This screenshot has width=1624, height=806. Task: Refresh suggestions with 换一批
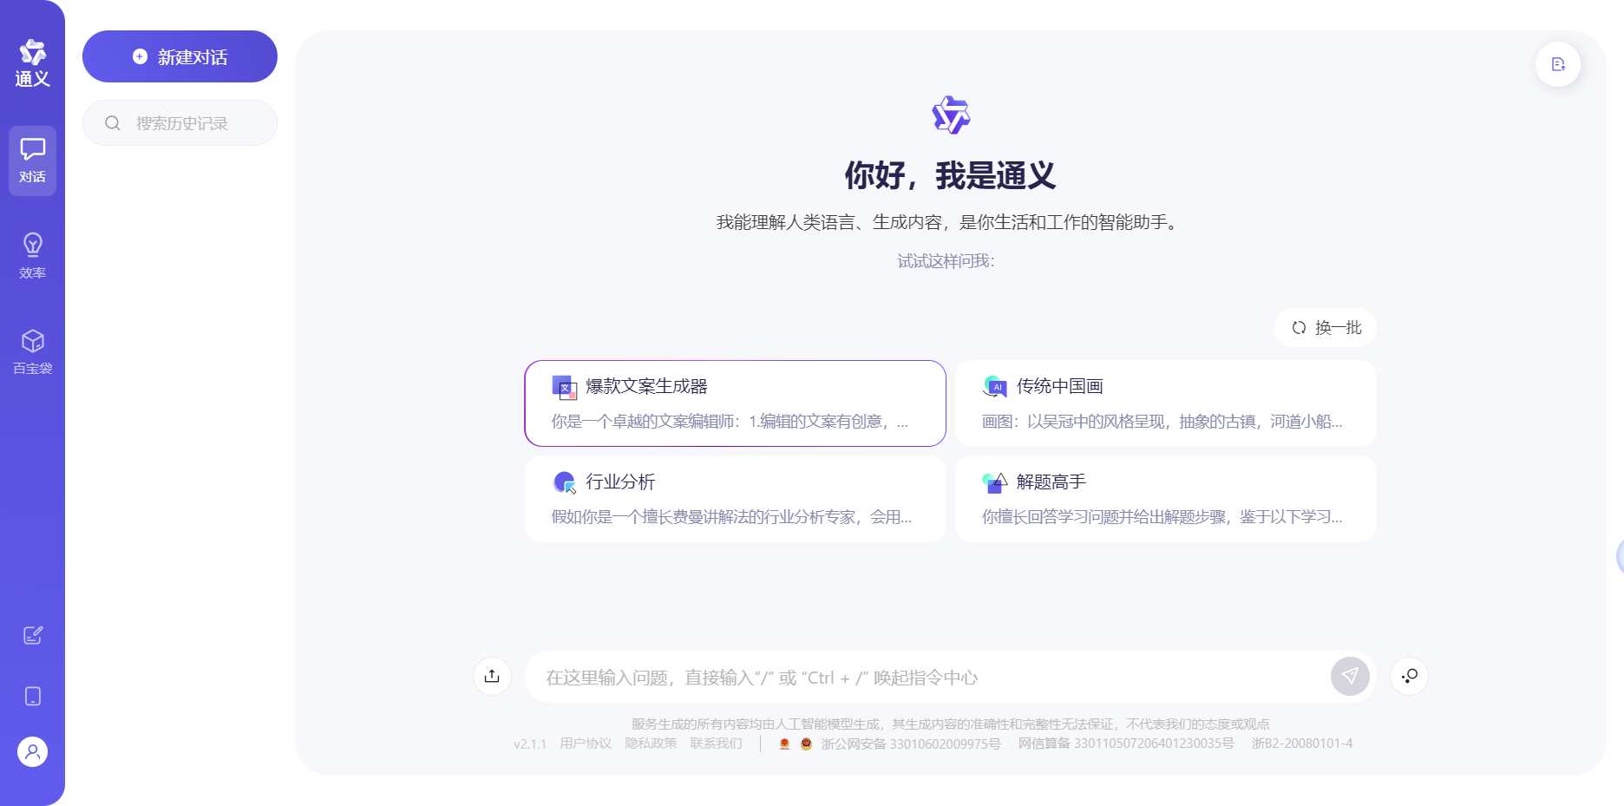[1326, 327]
